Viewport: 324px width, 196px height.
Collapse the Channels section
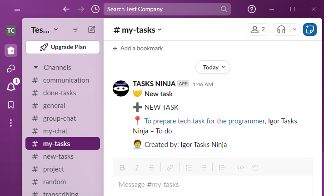click(35, 68)
